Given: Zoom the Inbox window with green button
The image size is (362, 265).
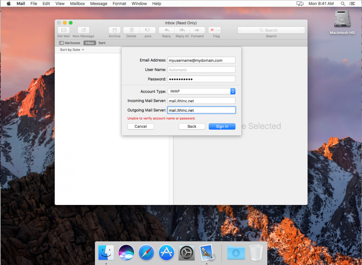Looking at the screenshot, I should [71, 23].
